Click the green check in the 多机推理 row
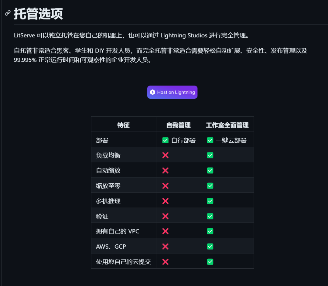 pos(210,201)
